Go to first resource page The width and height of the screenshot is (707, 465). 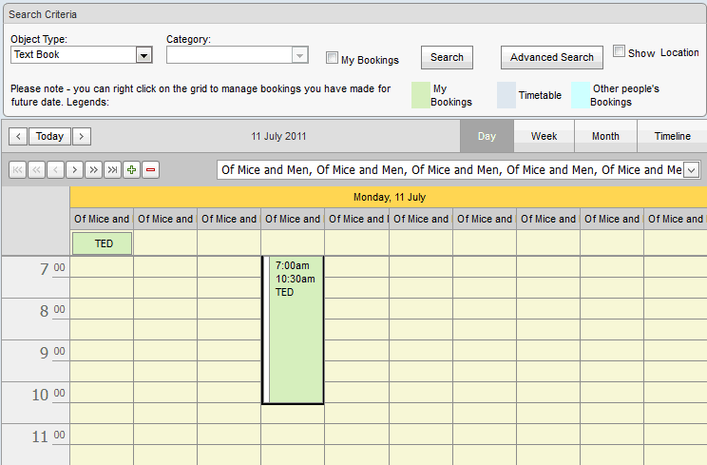[x=18, y=170]
